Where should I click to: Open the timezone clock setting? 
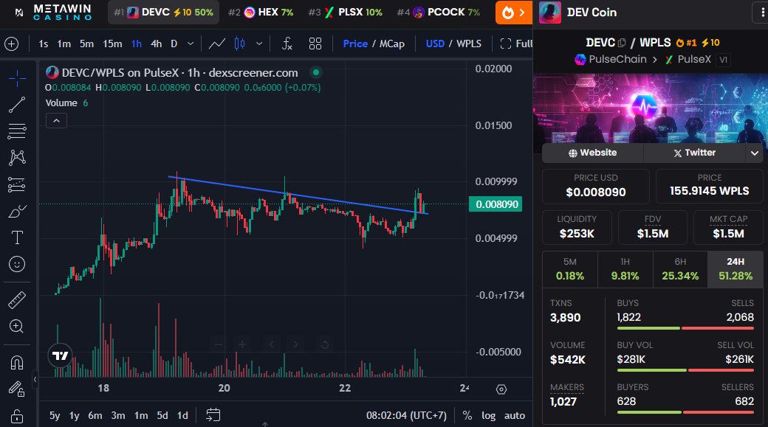(407, 415)
